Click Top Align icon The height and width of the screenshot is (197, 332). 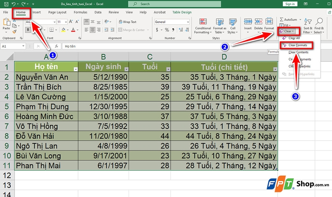pyautogui.click(x=86, y=22)
